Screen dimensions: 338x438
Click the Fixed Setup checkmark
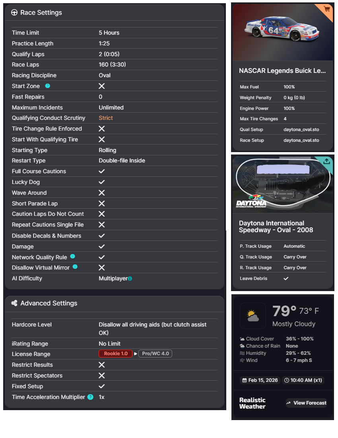coord(102,386)
